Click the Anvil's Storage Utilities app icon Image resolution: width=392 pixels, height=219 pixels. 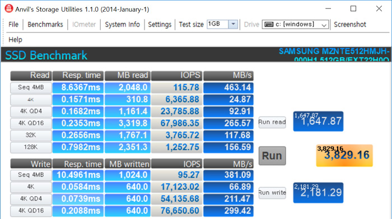pos(9,8)
